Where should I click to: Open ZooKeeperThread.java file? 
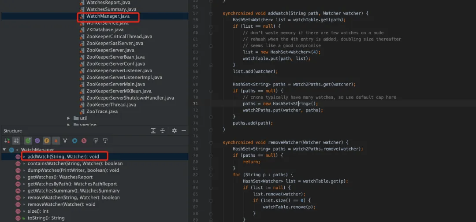(x=111, y=105)
